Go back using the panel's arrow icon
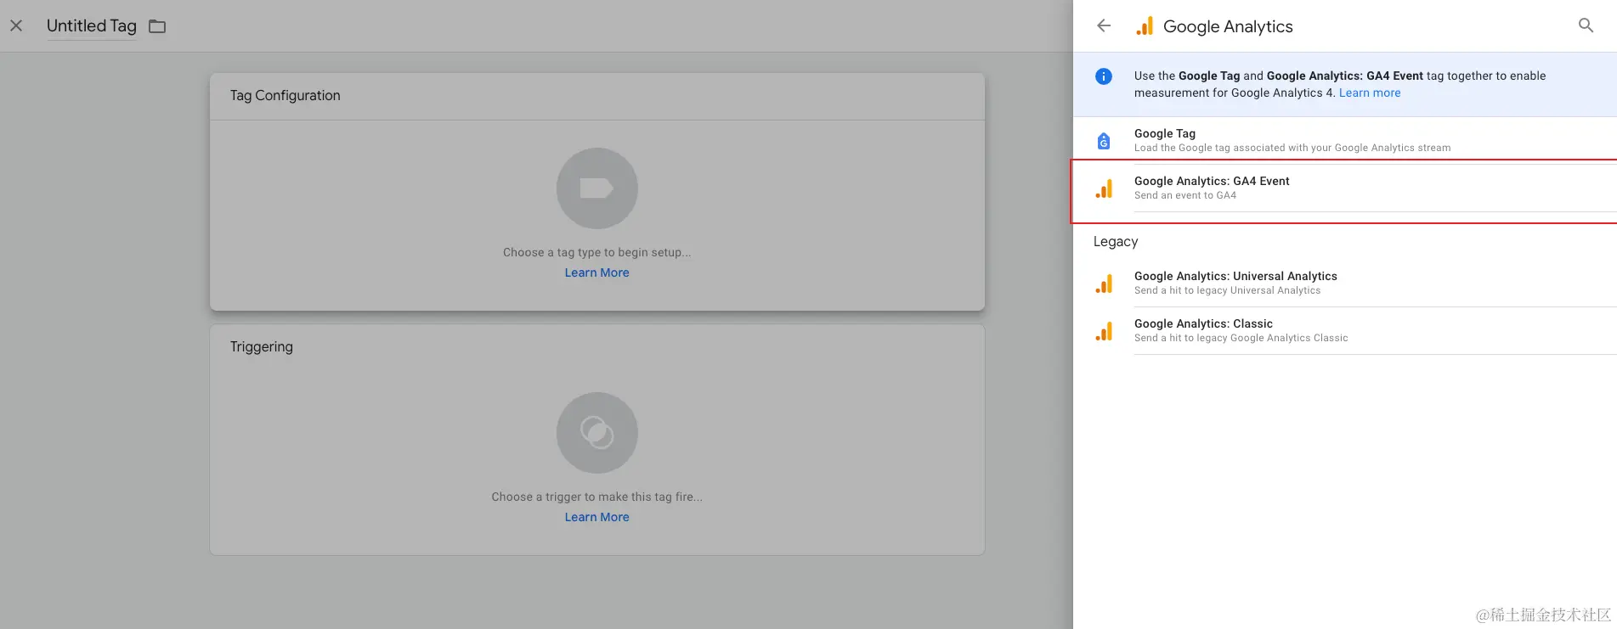The height and width of the screenshot is (629, 1617). 1104,25
